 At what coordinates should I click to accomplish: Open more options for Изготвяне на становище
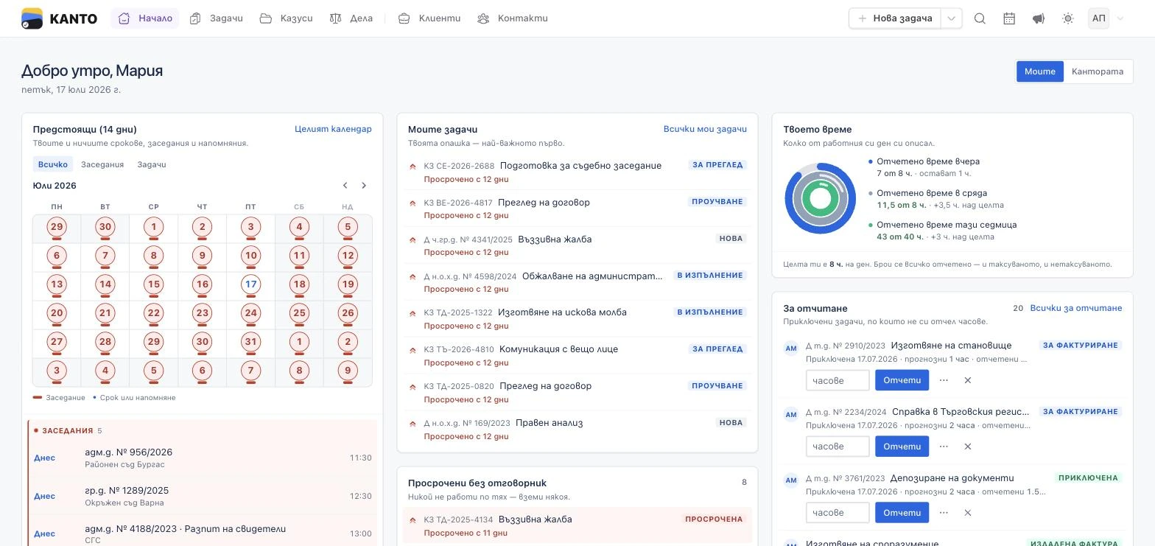click(944, 380)
